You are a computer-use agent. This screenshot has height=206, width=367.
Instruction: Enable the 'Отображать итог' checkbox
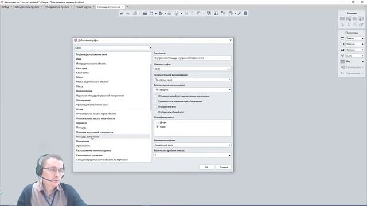point(155,106)
